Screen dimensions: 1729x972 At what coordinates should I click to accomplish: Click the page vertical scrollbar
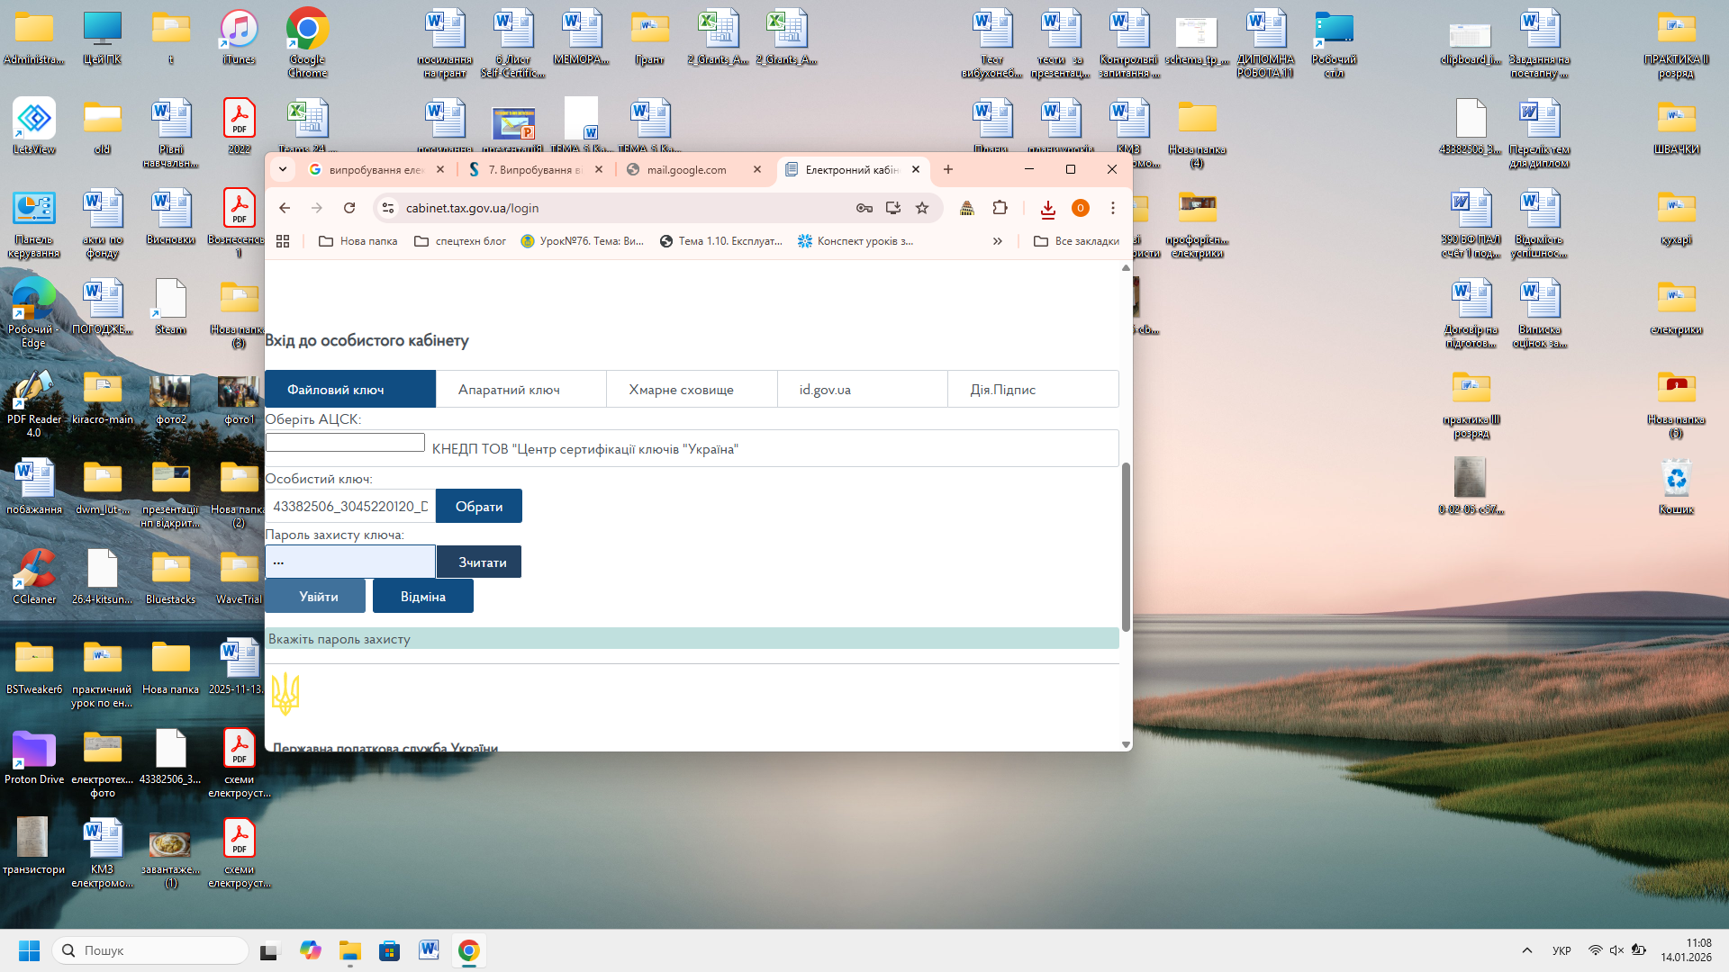tap(1126, 546)
